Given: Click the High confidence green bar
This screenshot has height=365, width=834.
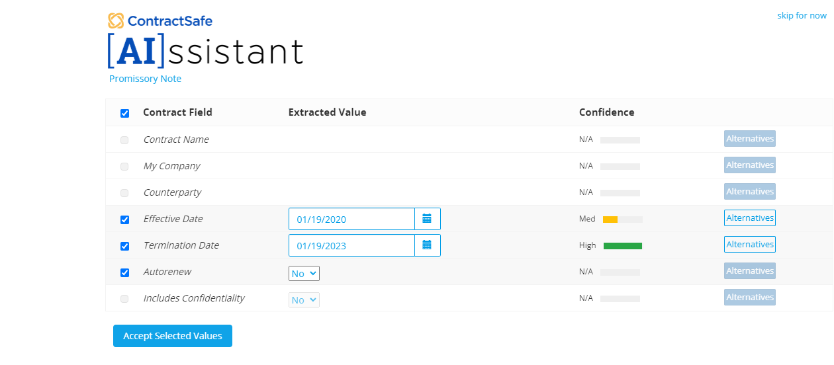Looking at the screenshot, I should 623,246.
